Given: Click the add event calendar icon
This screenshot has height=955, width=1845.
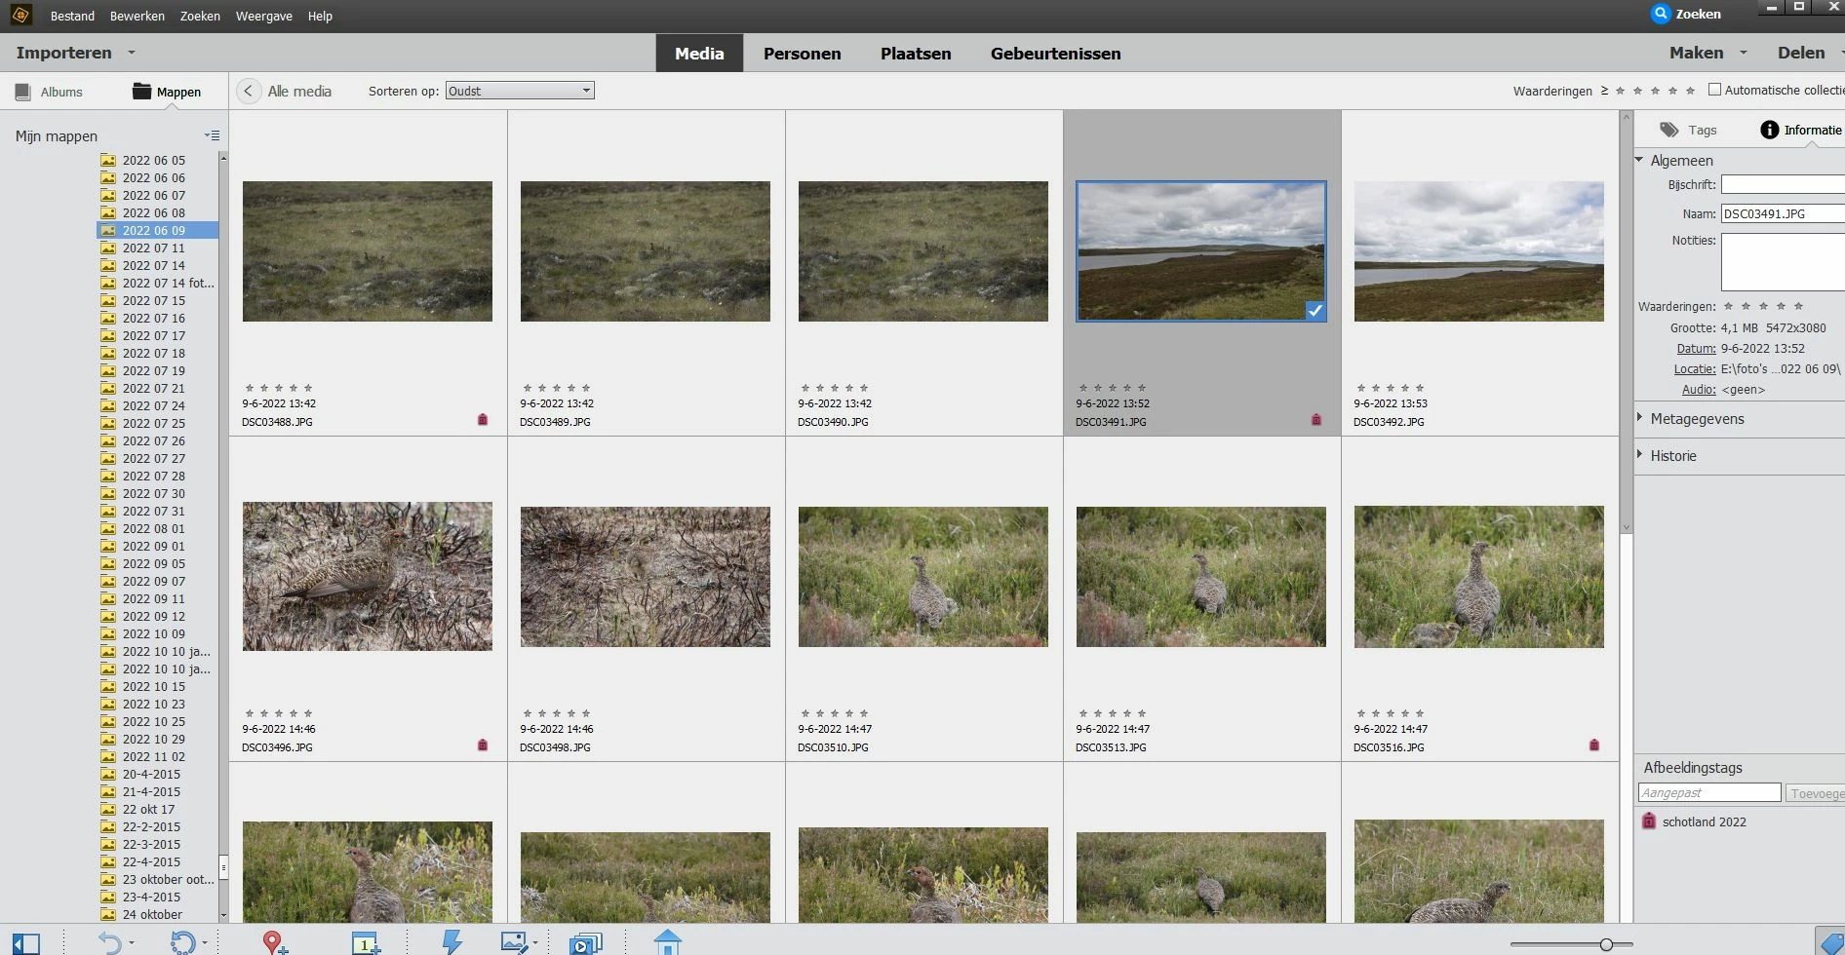Looking at the screenshot, I should (365, 942).
